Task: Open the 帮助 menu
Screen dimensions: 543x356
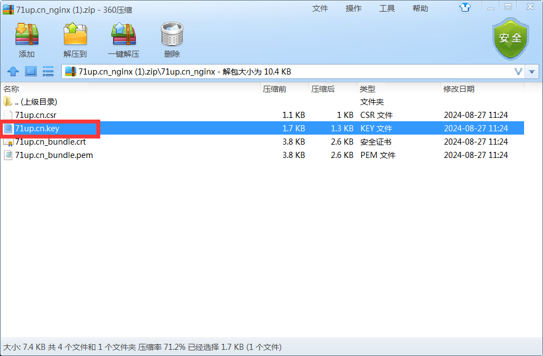Action: pyautogui.click(x=420, y=9)
